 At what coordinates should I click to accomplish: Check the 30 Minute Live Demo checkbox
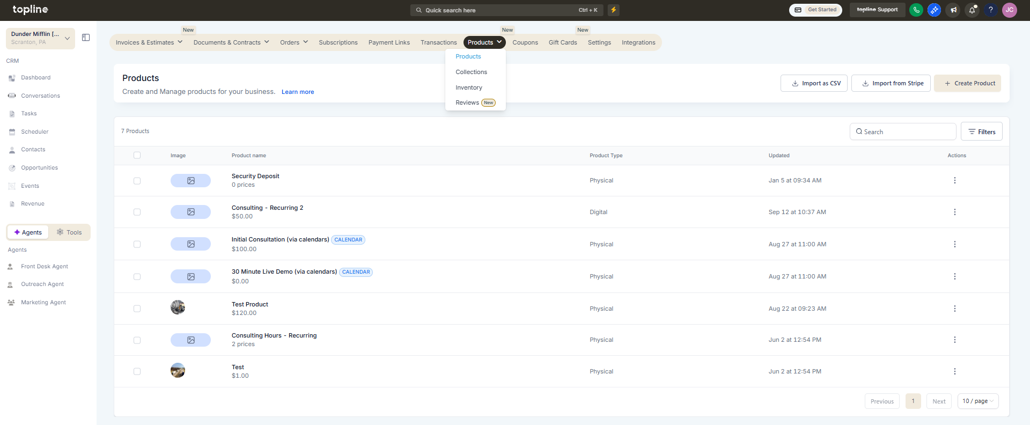pos(137,277)
